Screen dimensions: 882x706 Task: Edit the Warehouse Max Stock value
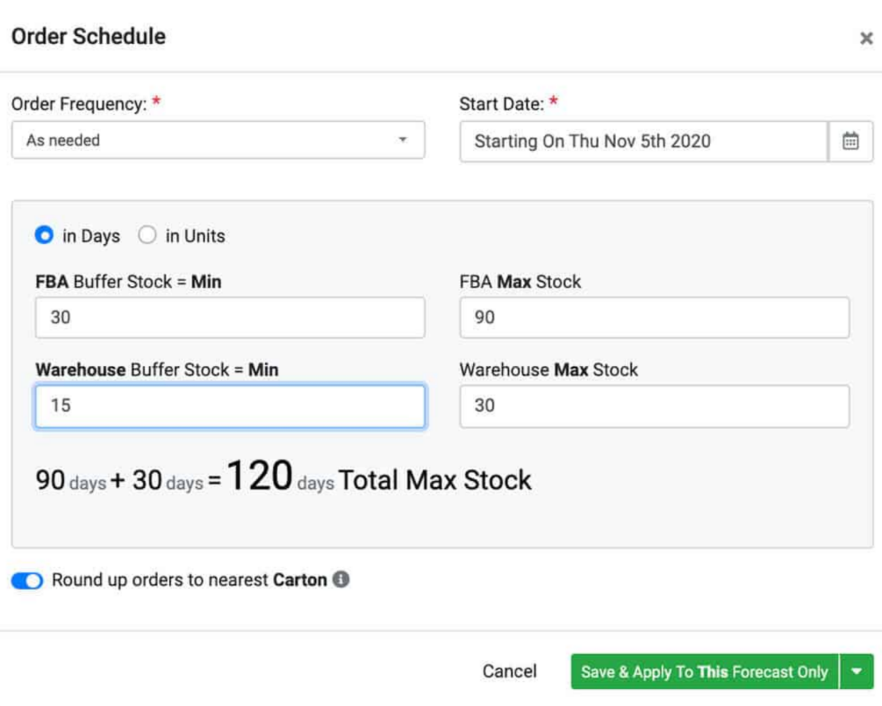point(653,405)
